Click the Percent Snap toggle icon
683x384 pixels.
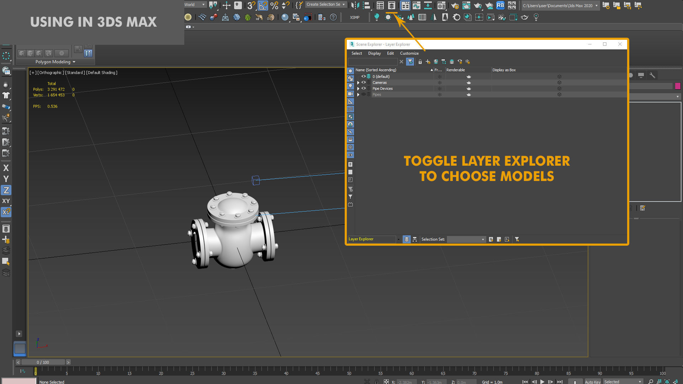click(x=274, y=5)
